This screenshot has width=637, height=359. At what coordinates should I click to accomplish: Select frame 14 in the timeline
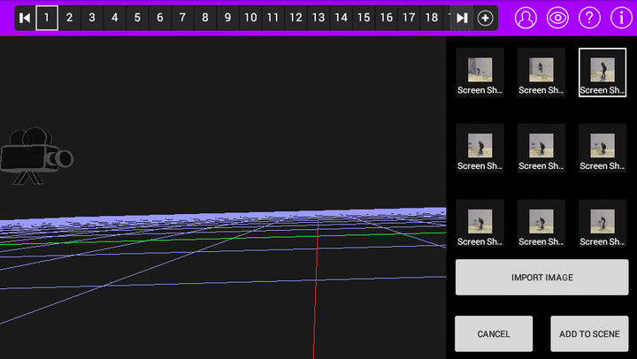(341, 18)
